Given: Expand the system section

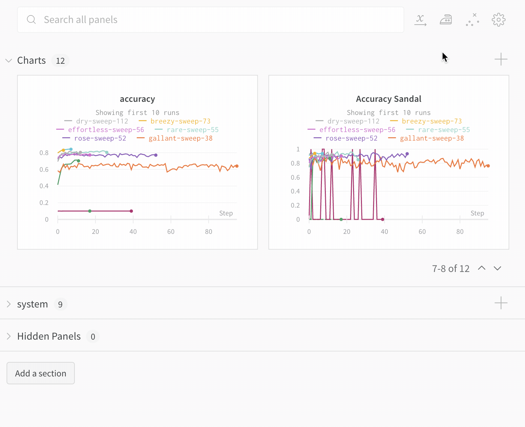Looking at the screenshot, I should tap(9, 304).
